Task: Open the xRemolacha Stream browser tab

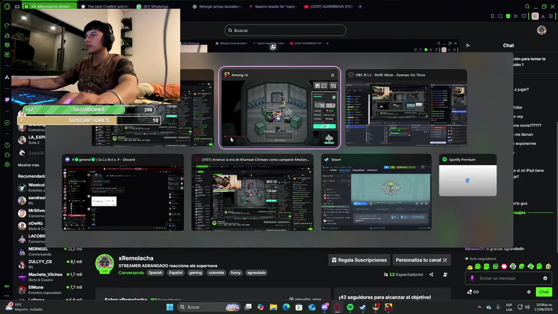Action: 49,7
